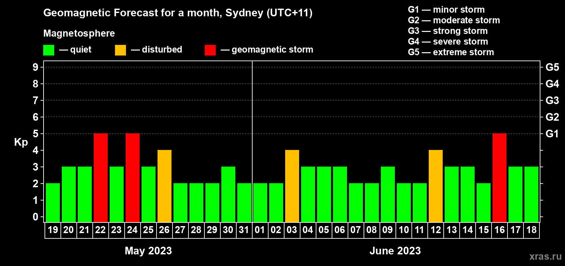Click the date label 22

pyautogui.click(x=100, y=230)
